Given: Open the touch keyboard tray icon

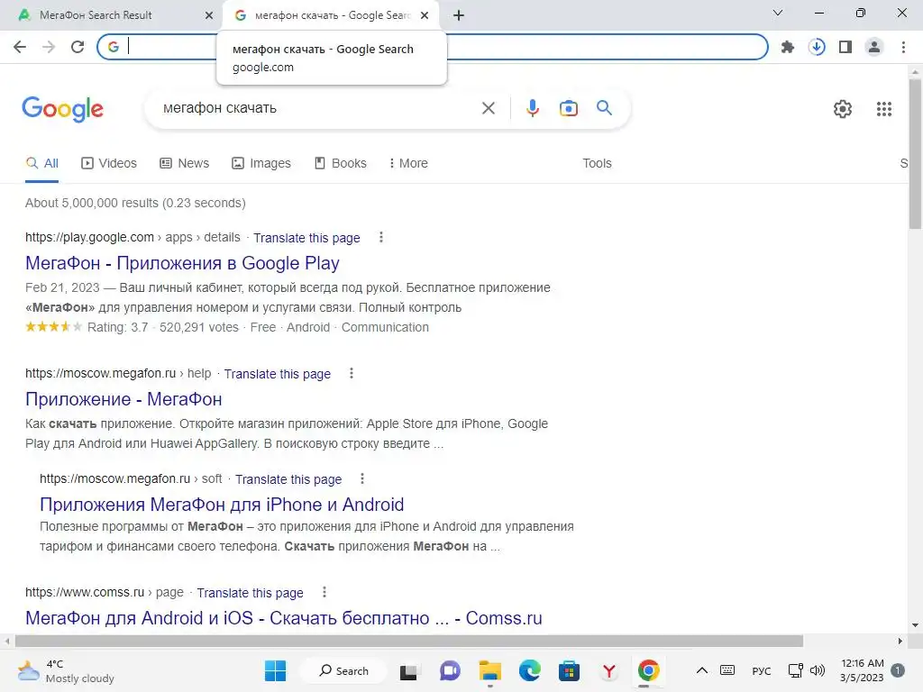Looking at the screenshot, I should 727,670.
